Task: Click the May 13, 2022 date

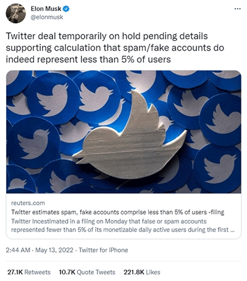Action: (x=54, y=250)
